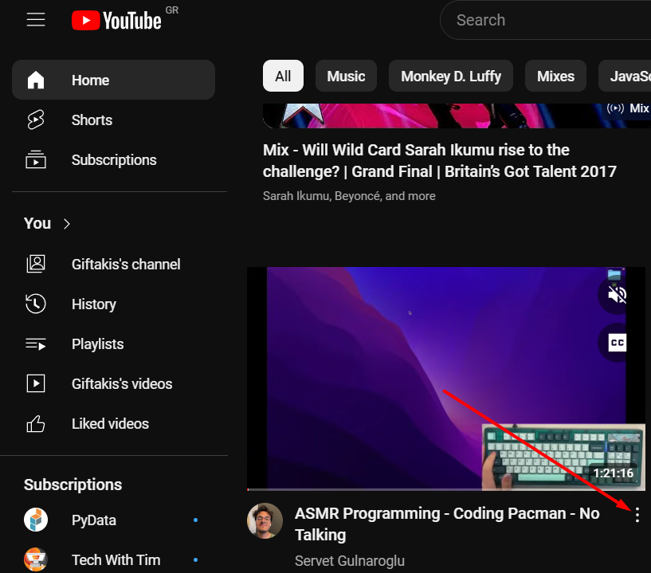Open Giftakis's videos page

121,384
